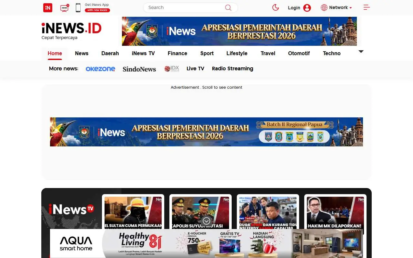
Task: Click the mobile phone app icon
Action: tap(78, 8)
